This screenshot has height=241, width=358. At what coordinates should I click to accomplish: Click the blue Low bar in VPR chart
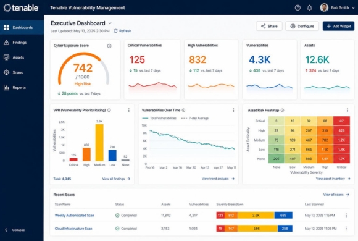click(x=112, y=156)
